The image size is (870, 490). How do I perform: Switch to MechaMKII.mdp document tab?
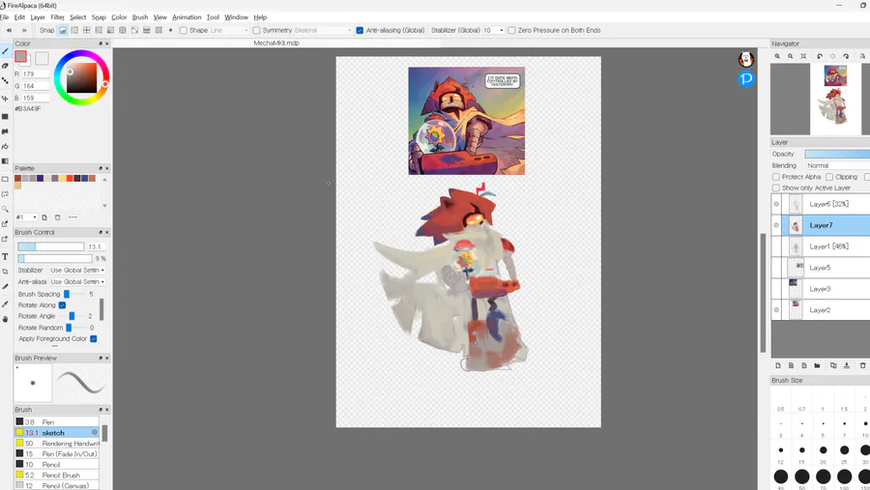[276, 43]
